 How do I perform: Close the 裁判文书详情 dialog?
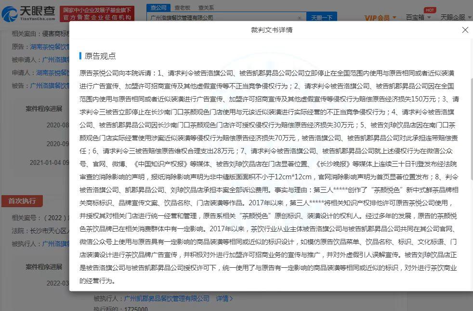click(x=465, y=30)
